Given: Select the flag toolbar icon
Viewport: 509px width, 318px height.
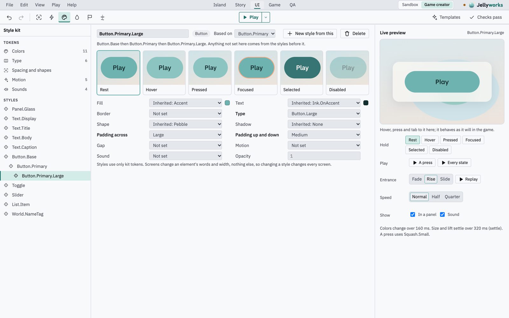Looking at the screenshot, I should [x=90, y=17].
